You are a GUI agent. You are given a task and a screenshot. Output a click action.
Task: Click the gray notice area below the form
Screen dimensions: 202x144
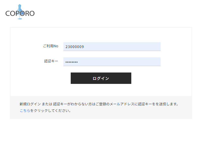click(x=101, y=107)
